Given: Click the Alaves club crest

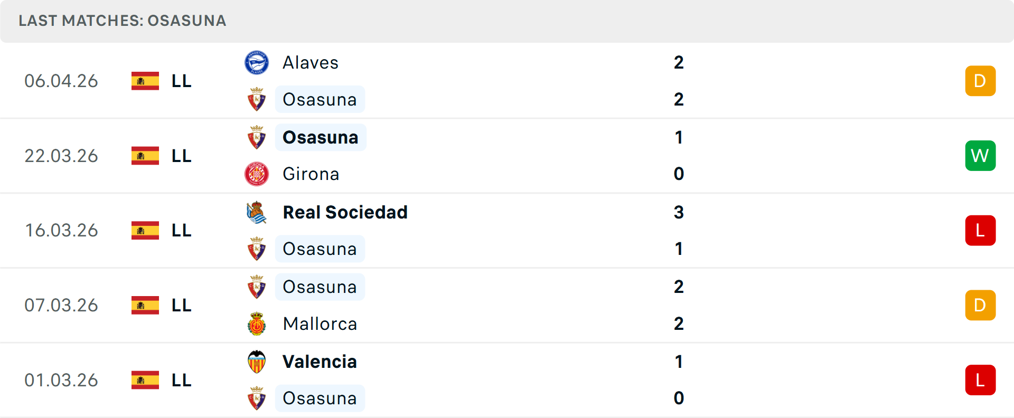Looking at the screenshot, I should pyautogui.click(x=257, y=62).
